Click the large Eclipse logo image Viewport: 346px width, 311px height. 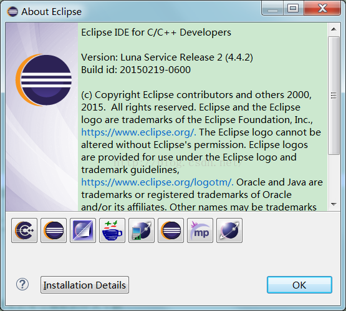(x=44, y=80)
